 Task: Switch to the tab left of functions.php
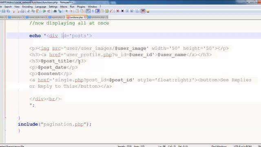pyautogui.click(x=57, y=17)
